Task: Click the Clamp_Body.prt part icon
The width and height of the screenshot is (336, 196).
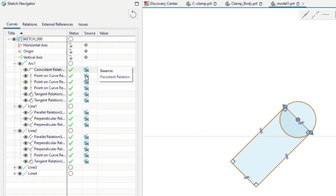Action: click(x=227, y=4)
